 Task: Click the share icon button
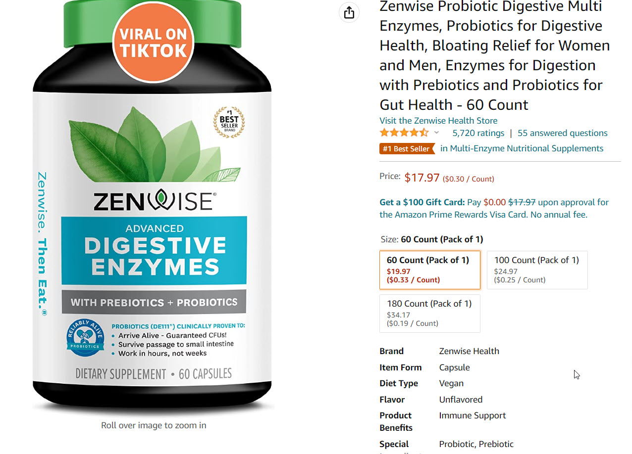(349, 12)
